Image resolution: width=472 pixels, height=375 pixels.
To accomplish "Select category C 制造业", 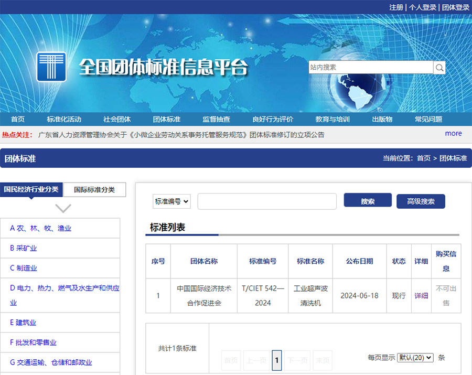I will click(x=24, y=268).
